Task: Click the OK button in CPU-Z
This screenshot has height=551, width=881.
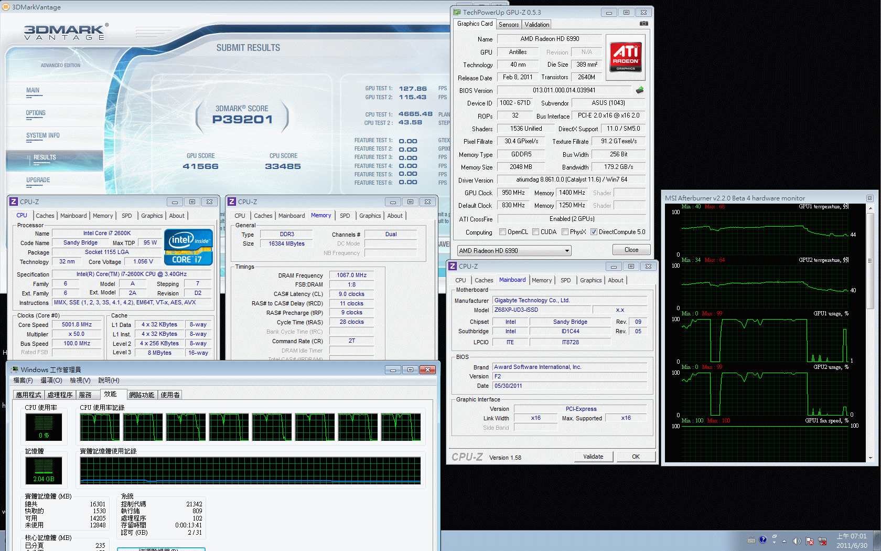Action: (x=636, y=457)
